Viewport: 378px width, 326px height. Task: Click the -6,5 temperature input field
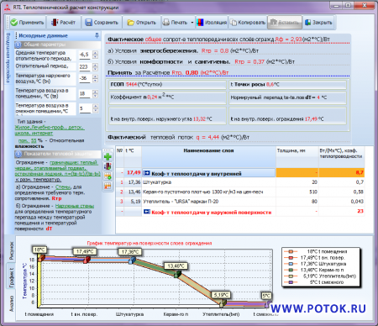(x=85, y=55)
